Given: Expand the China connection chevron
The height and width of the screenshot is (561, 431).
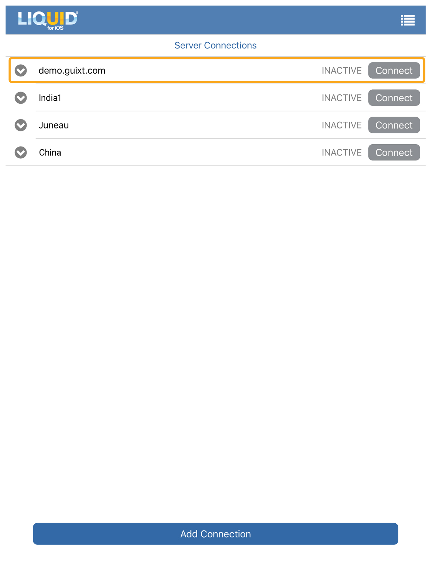Looking at the screenshot, I should pyautogui.click(x=21, y=152).
